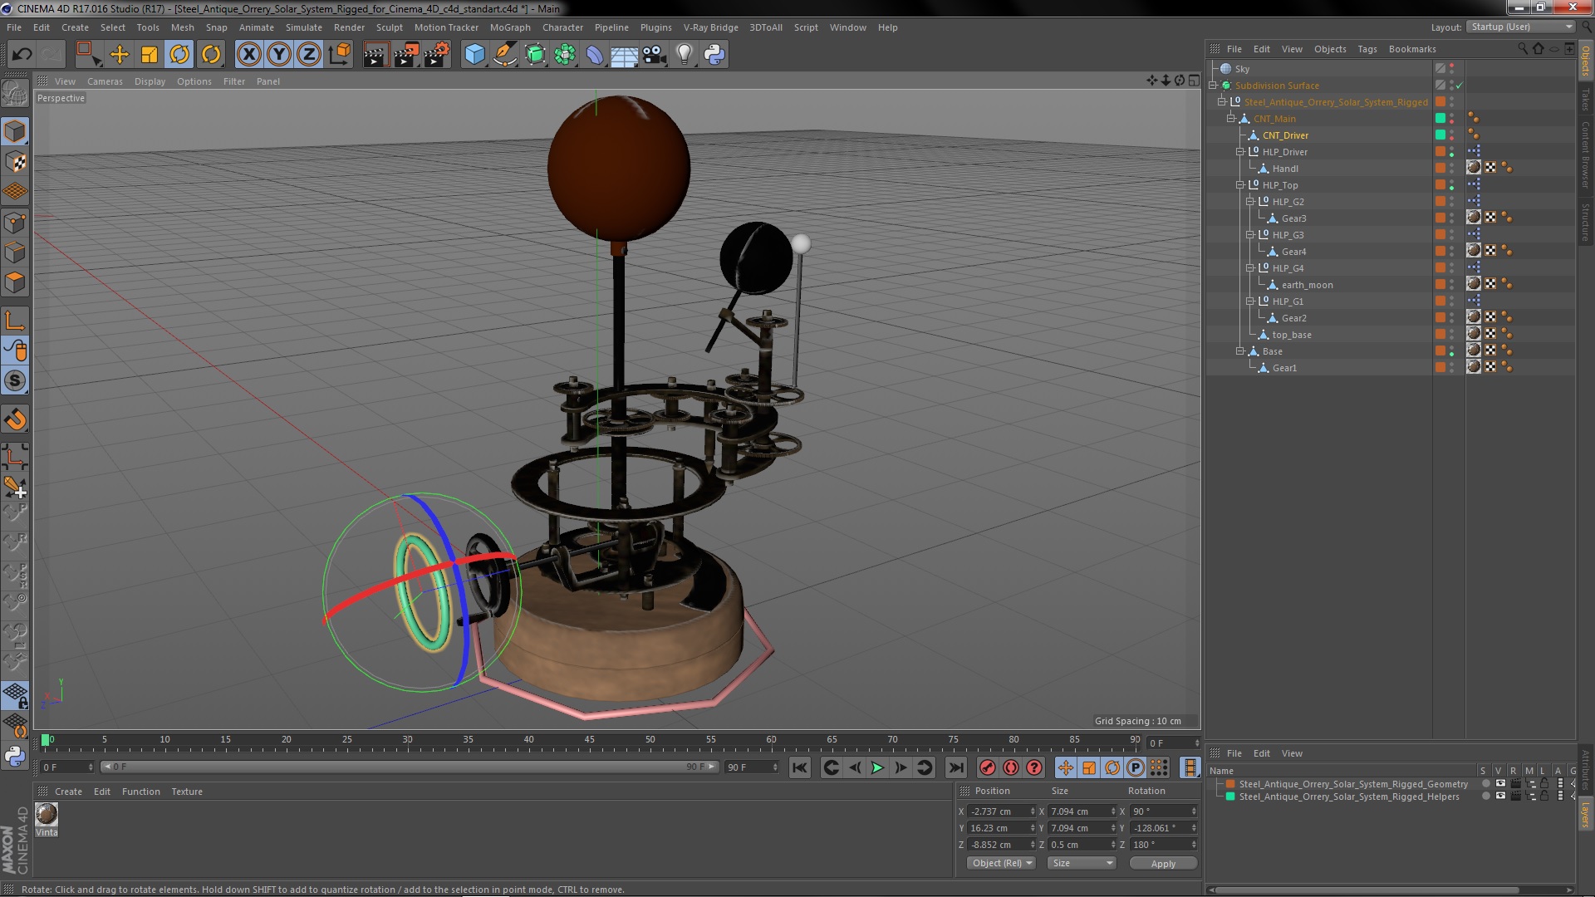Viewport: 1595px width, 897px height.
Task: Toggle visibility dots for Sky object
Action: [1452, 69]
